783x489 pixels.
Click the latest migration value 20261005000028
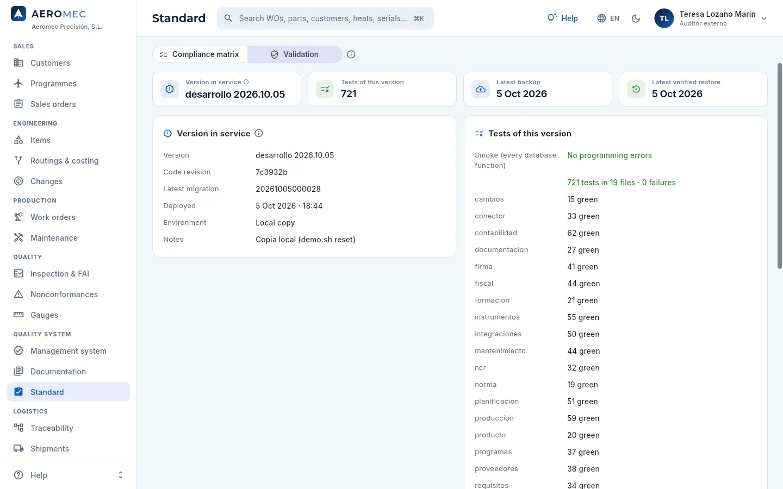click(x=288, y=189)
